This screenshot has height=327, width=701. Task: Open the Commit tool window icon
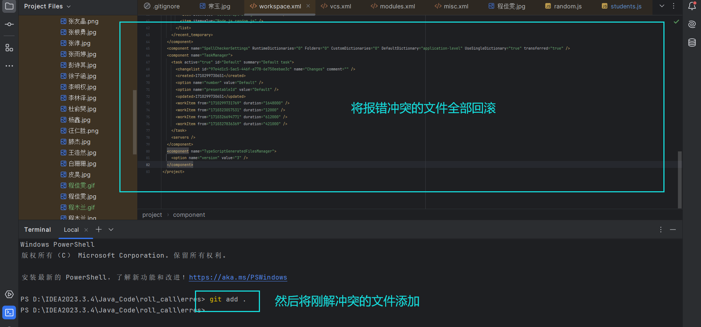point(9,24)
